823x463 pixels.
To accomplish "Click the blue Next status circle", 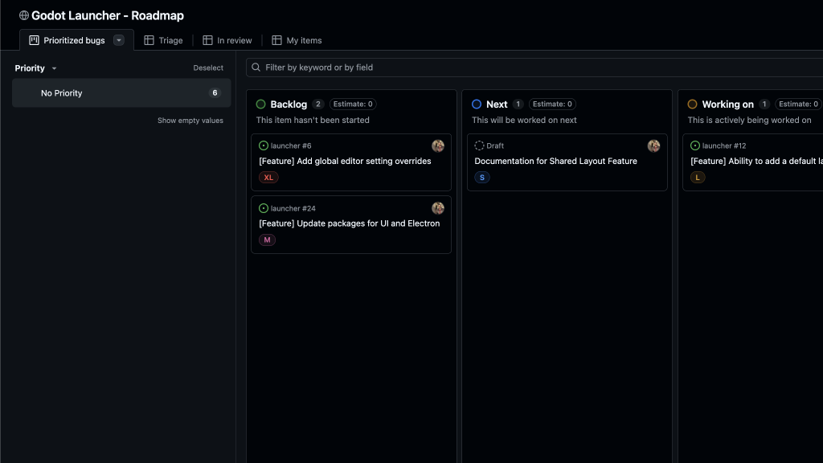I will [x=477, y=104].
